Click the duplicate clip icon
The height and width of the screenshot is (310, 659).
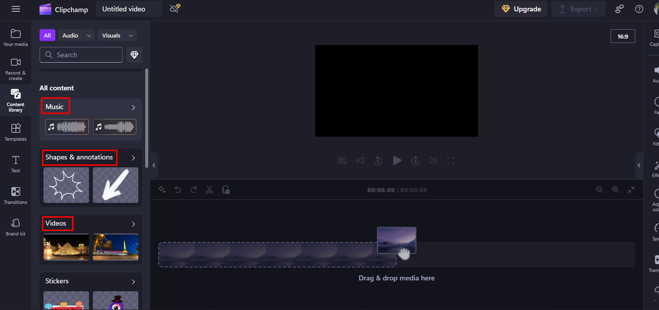[226, 190]
